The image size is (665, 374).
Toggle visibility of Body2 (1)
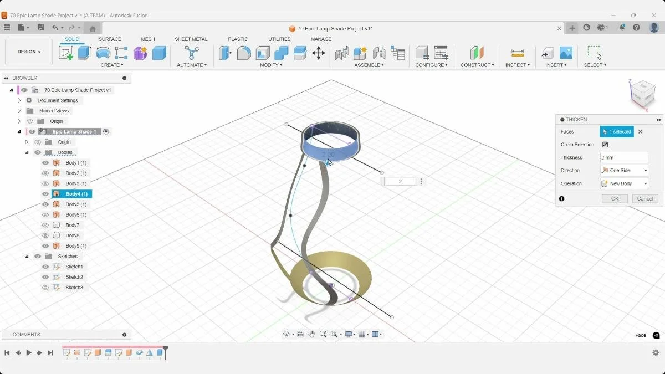point(45,173)
